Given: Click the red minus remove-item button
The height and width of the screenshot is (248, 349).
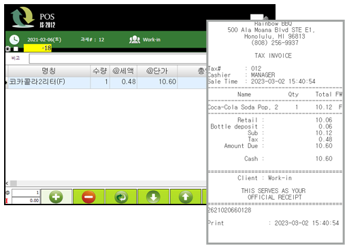Looking at the screenshot, I should pyautogui.click(x=88, y=197).
